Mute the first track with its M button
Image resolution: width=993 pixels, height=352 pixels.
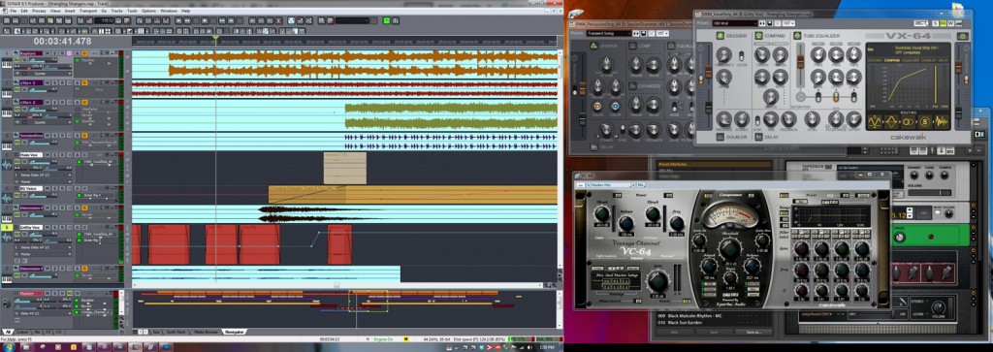pos(48,53)
